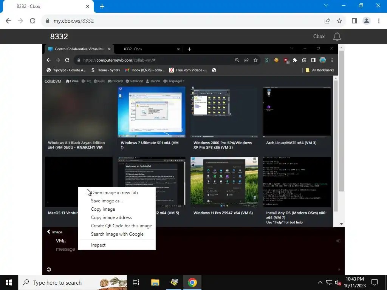The image size is (387, 290).
Task: Choose 'Search image with Google'
Action: (x=117, y=234)
